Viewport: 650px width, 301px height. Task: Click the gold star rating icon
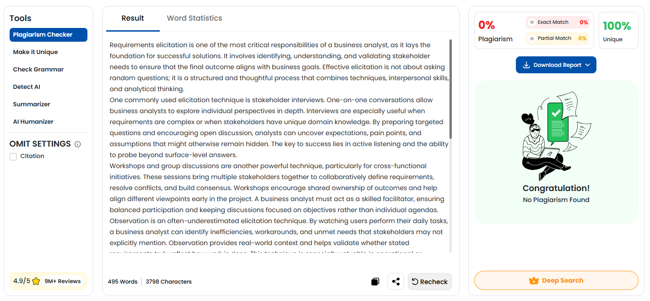pyautogui.click(x=36, y=281)
